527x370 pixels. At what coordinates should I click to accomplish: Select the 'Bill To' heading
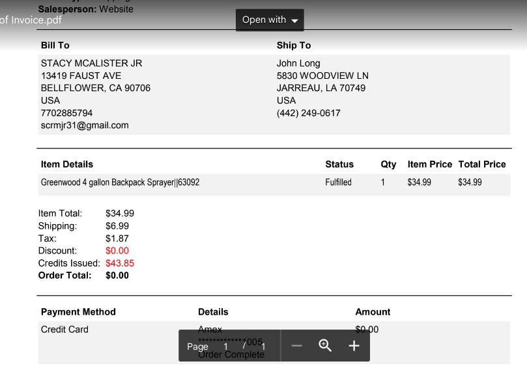(x=55, y=46)
